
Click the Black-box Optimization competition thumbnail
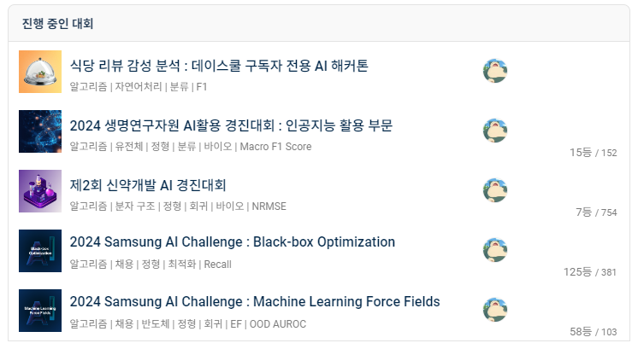tap(39, 251)
